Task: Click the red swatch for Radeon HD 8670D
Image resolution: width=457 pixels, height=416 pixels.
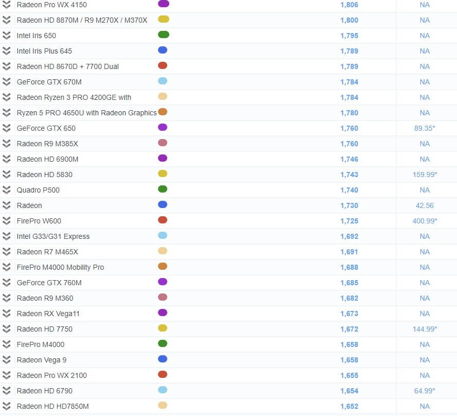Action: [163, 65]
